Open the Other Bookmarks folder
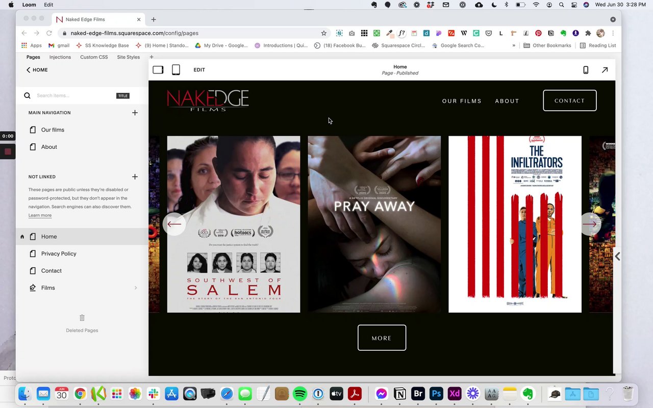Image resolution: width=653 pixels, height=408 pixels. tap(547, 45)
